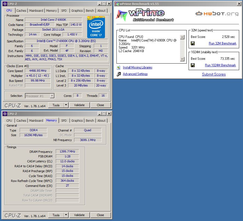Open Bench tab in bottom CPU-Z
The width and height of the screenshot is (243, 221).
coord(90,121)
